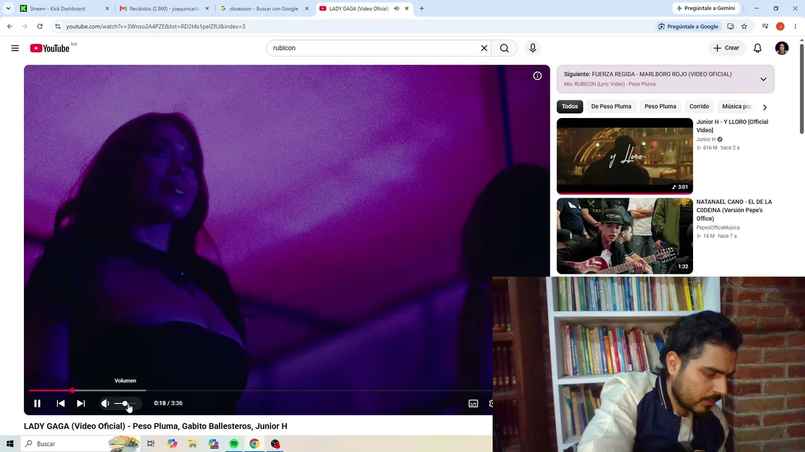Open Google Chrome from the taskbar
Viewport: 805px width, 452px height.
(254, 444)
